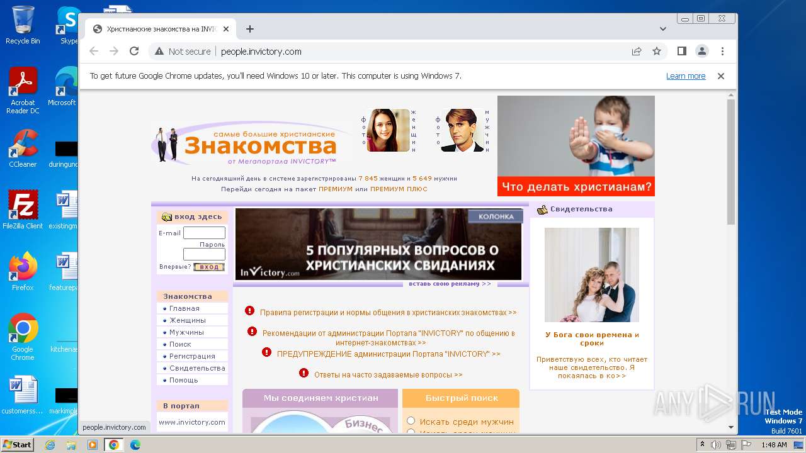Select 'Искать среди мужчин' radio button

point(411,421)
